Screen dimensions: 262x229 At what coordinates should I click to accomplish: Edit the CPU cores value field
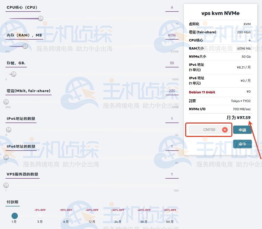click(172, 8)
